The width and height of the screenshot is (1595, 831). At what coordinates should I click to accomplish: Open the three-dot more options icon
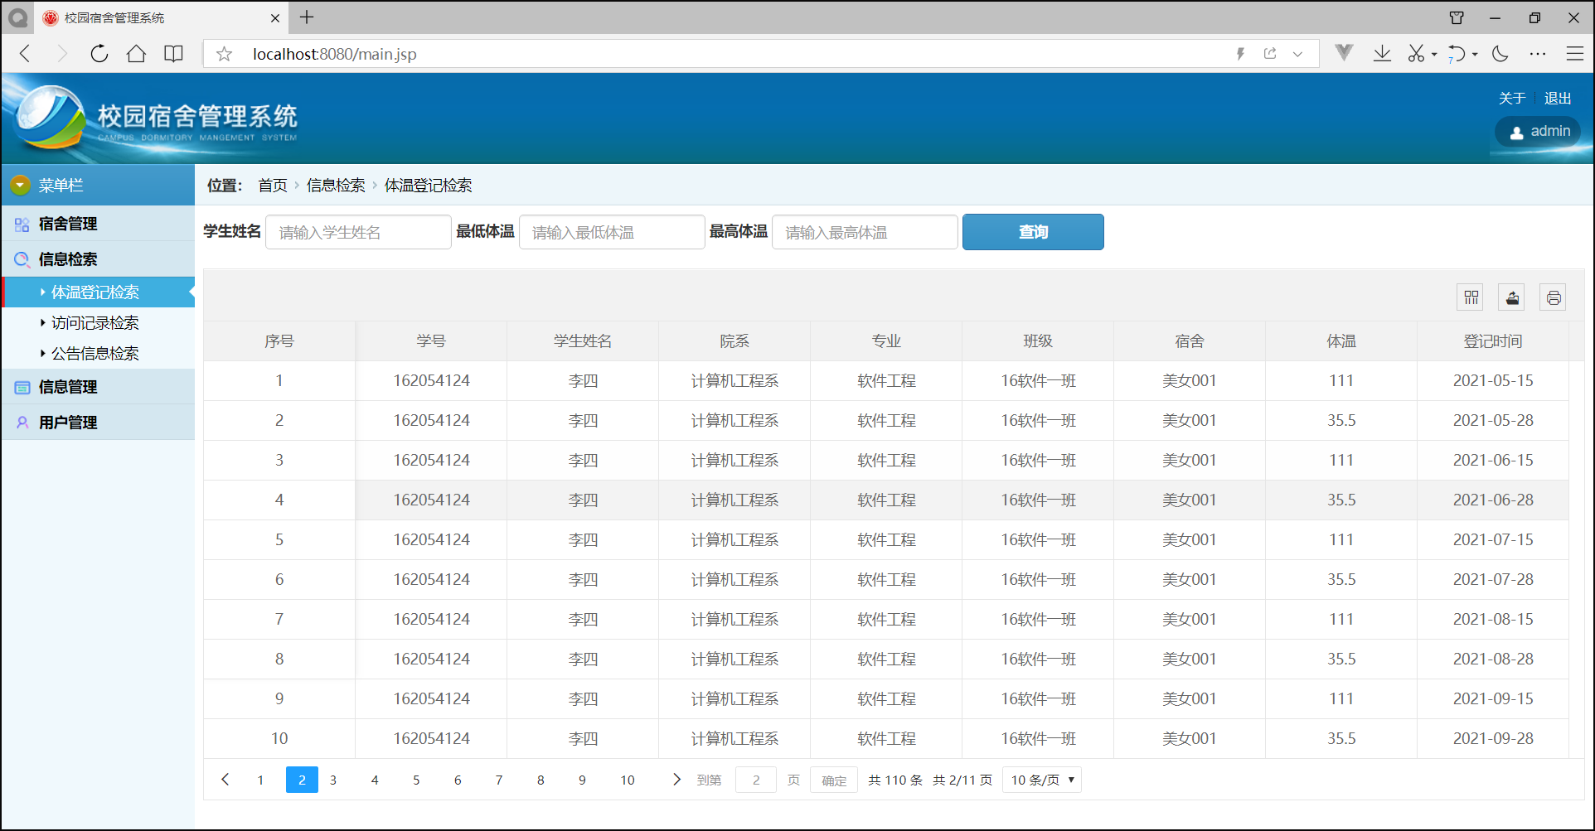1538,54
